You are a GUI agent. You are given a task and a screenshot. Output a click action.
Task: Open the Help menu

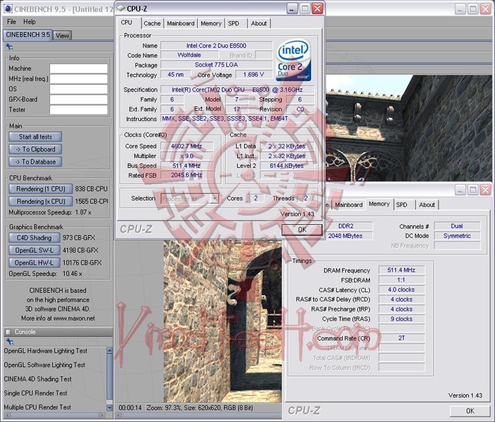[x=29, y=22]
